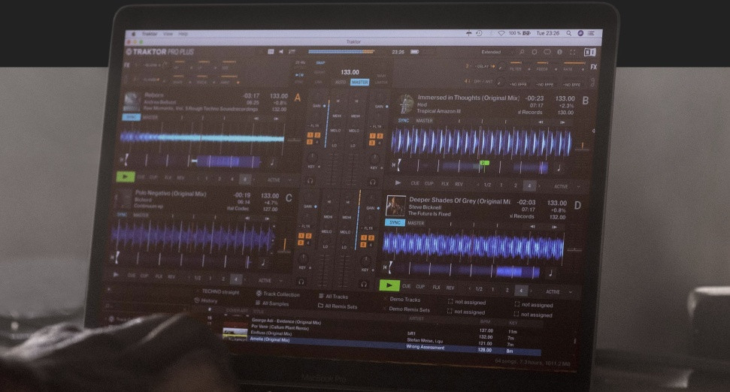Image resolution: width=730 pixels, height=392 pixels.
Task: Toggle the audio speaker indicator icon
Action: (281, 52)
